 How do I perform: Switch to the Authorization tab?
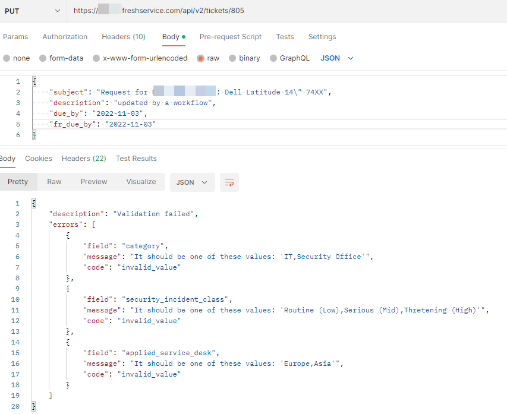click(65, 37)
